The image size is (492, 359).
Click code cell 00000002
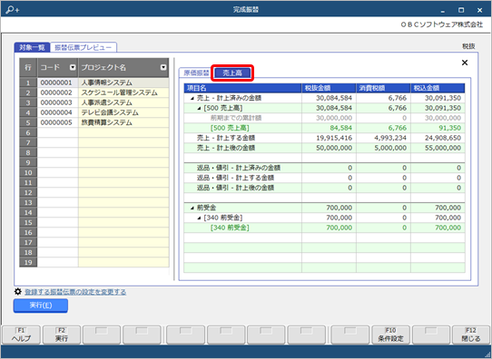pos(58,92)
